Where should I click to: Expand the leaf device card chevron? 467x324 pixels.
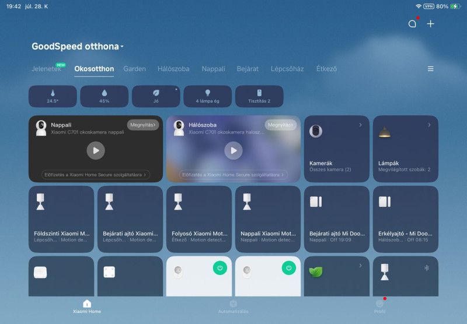(360, 266)
